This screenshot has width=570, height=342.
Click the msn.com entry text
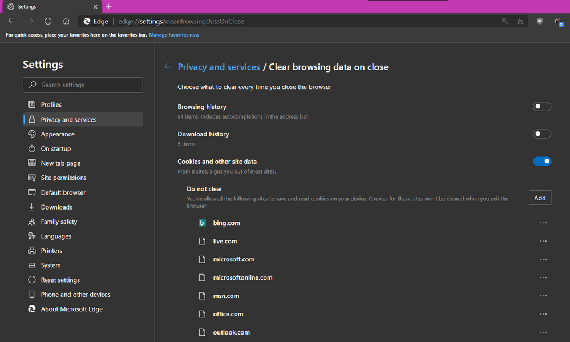pyautogui.click(x=226, y=296)
